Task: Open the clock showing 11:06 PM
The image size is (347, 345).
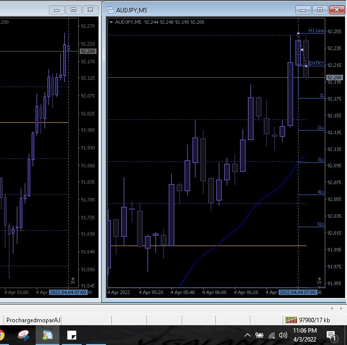Action: pyautogui.click(x=305, y=336)
